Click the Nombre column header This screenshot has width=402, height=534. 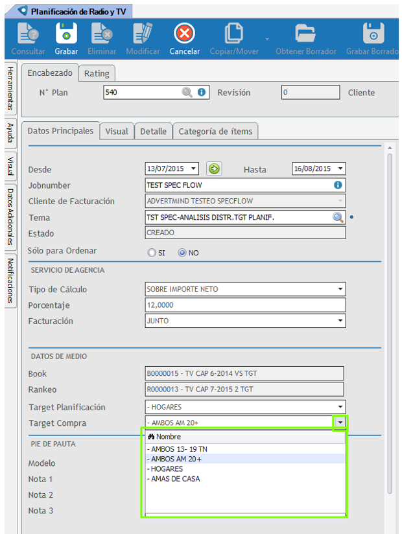(245, 437)
